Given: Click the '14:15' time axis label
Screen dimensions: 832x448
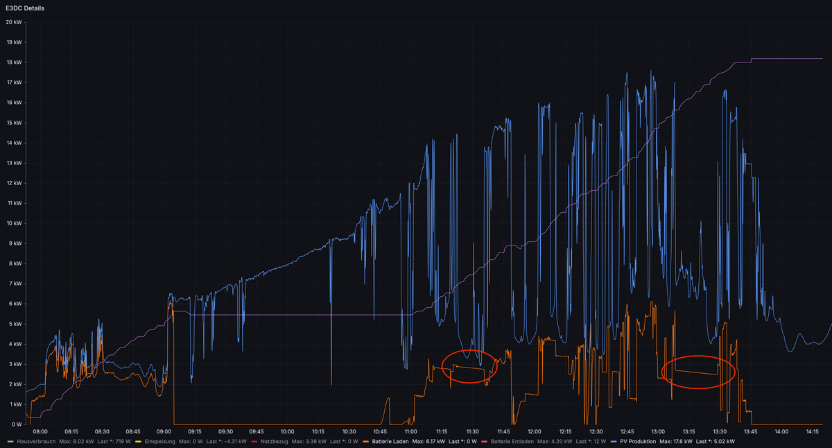Looking at the screenshot, I should point(814,431).
